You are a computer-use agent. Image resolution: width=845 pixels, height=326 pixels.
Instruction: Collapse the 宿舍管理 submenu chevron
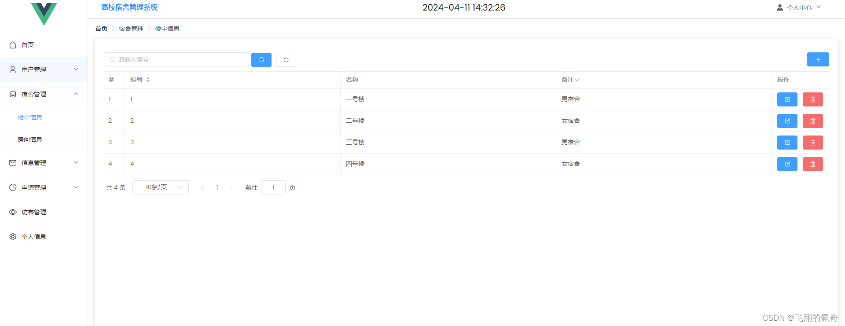click(x=76, y=94)
